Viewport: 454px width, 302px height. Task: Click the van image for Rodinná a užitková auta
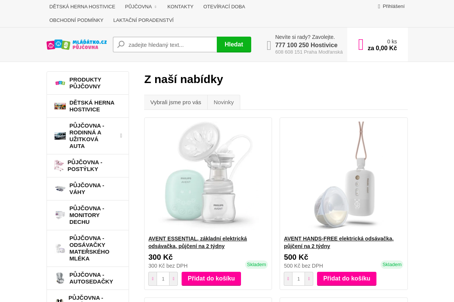coord(60,136)
